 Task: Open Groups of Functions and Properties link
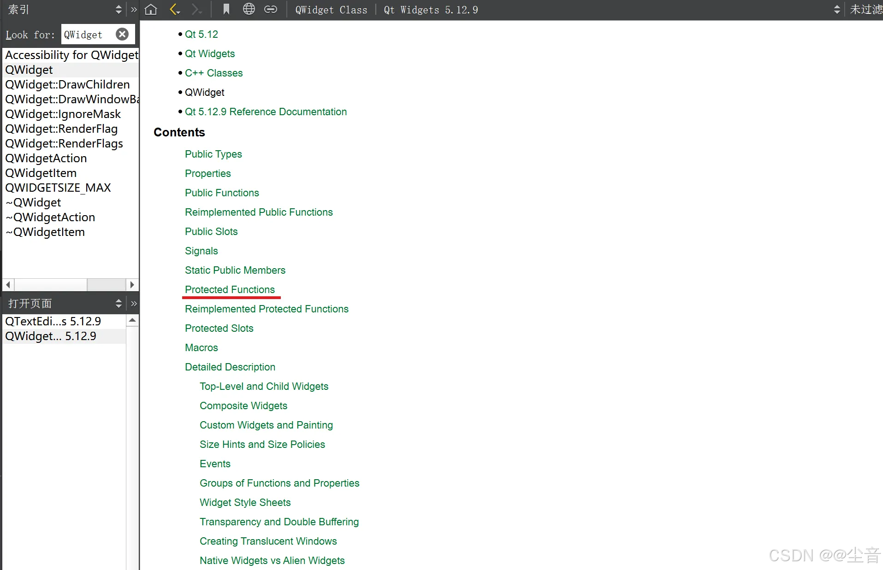point(279,483)
